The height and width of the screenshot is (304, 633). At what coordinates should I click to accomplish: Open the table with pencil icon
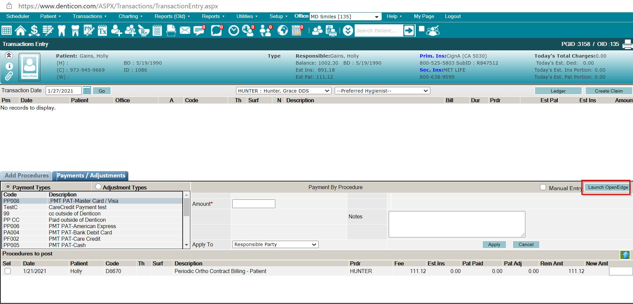(x=297, y=31)
